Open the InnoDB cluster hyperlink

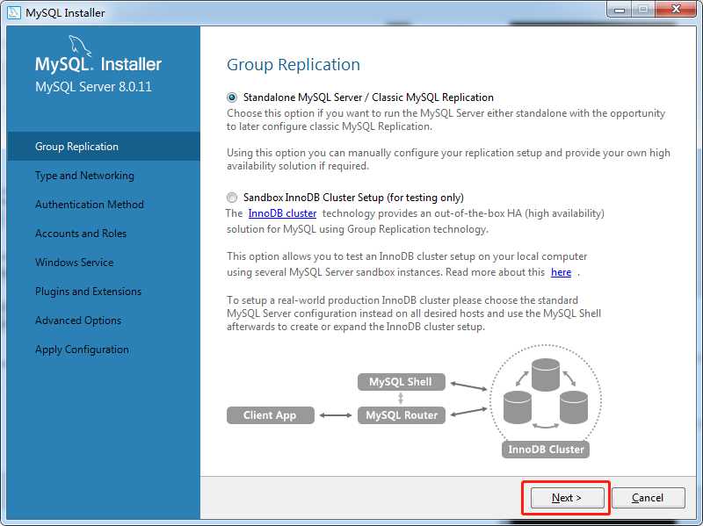[282, 213]
